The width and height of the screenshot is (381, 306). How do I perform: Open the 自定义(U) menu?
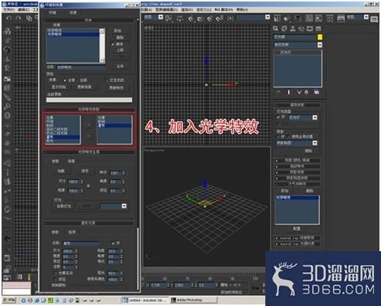point(204,9)
